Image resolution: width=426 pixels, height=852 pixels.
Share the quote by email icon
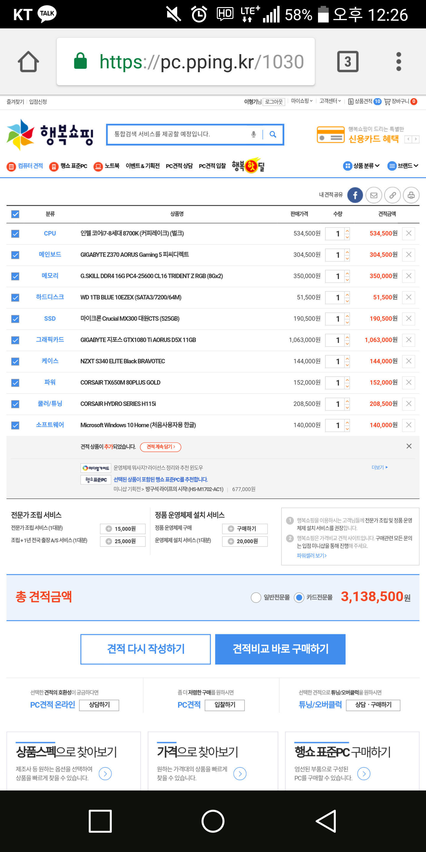tap(374, 195)
